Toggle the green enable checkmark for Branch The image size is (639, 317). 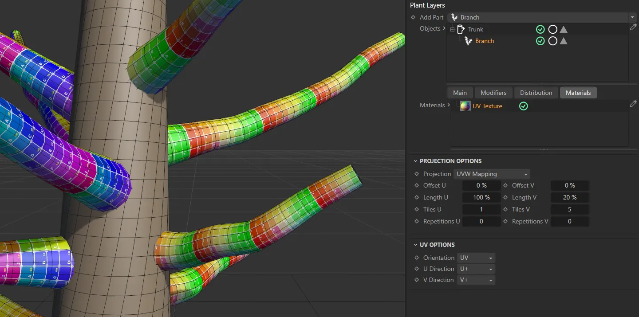click(540, 41)
